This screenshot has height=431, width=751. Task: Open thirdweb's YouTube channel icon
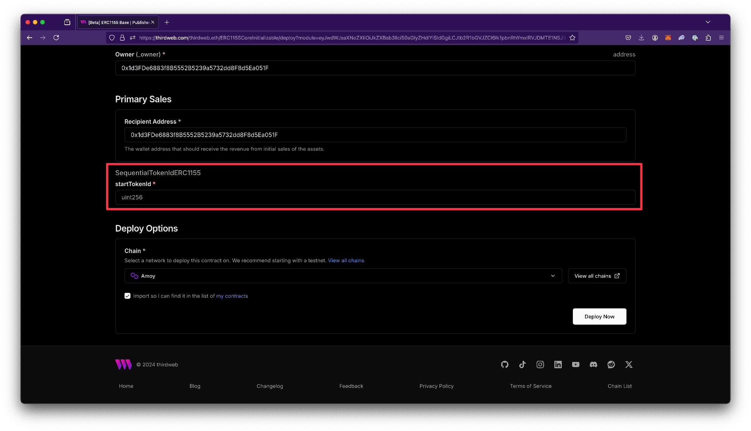(575, 365)
